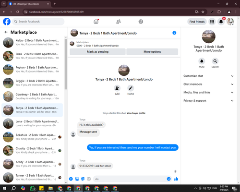Send a thumbs-up like
Screen dimensions: 240x192
coord(176,179)
